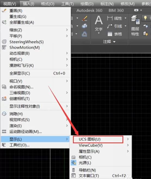Click the Hide (消隐) cube icon
The height and width of the screenshot is (179, 151).
(4, 114)
